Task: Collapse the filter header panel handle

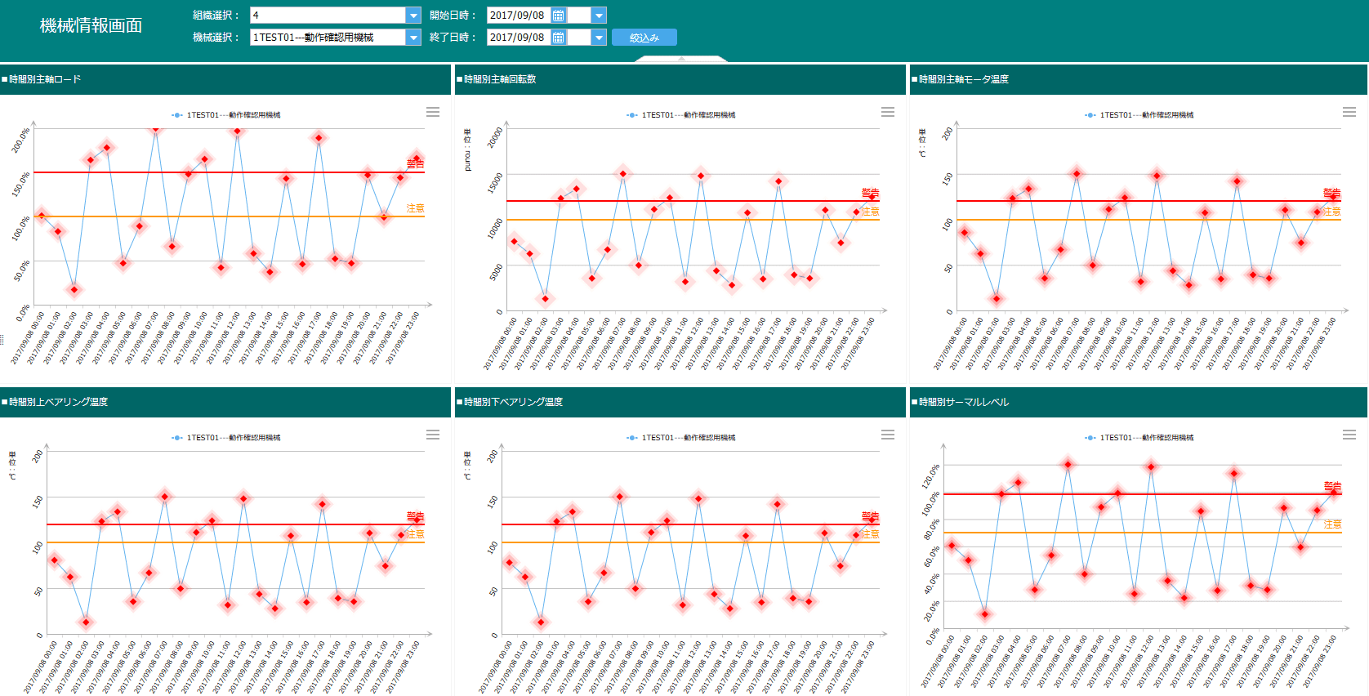Action: [681, 59]
